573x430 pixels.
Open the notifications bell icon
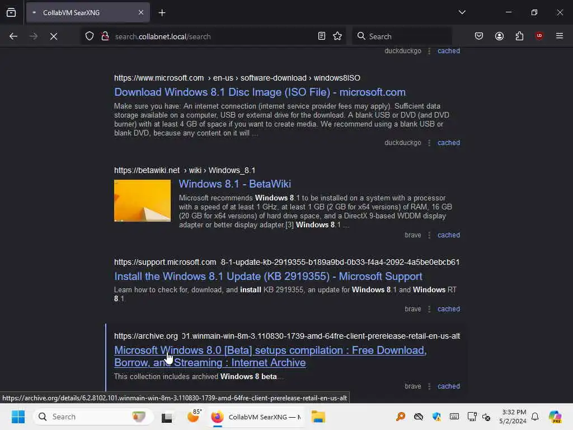(x=535, y=417)
